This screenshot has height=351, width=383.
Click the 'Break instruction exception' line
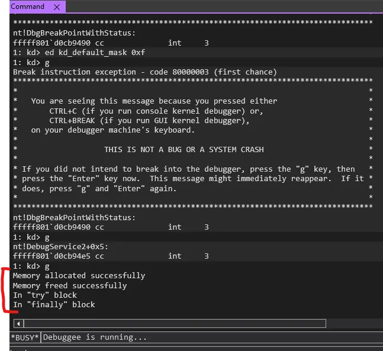click(x=145, y=72)
